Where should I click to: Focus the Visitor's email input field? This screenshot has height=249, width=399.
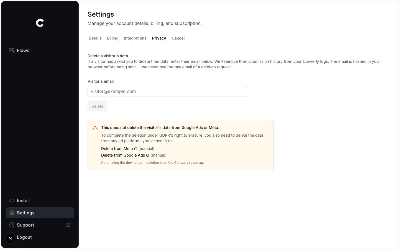coord(167,91)
